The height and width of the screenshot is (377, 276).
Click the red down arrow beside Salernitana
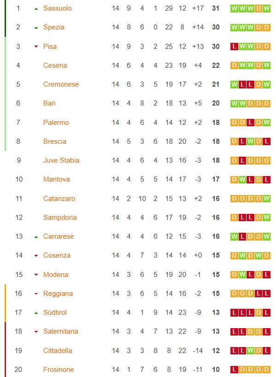pos(36,332)
